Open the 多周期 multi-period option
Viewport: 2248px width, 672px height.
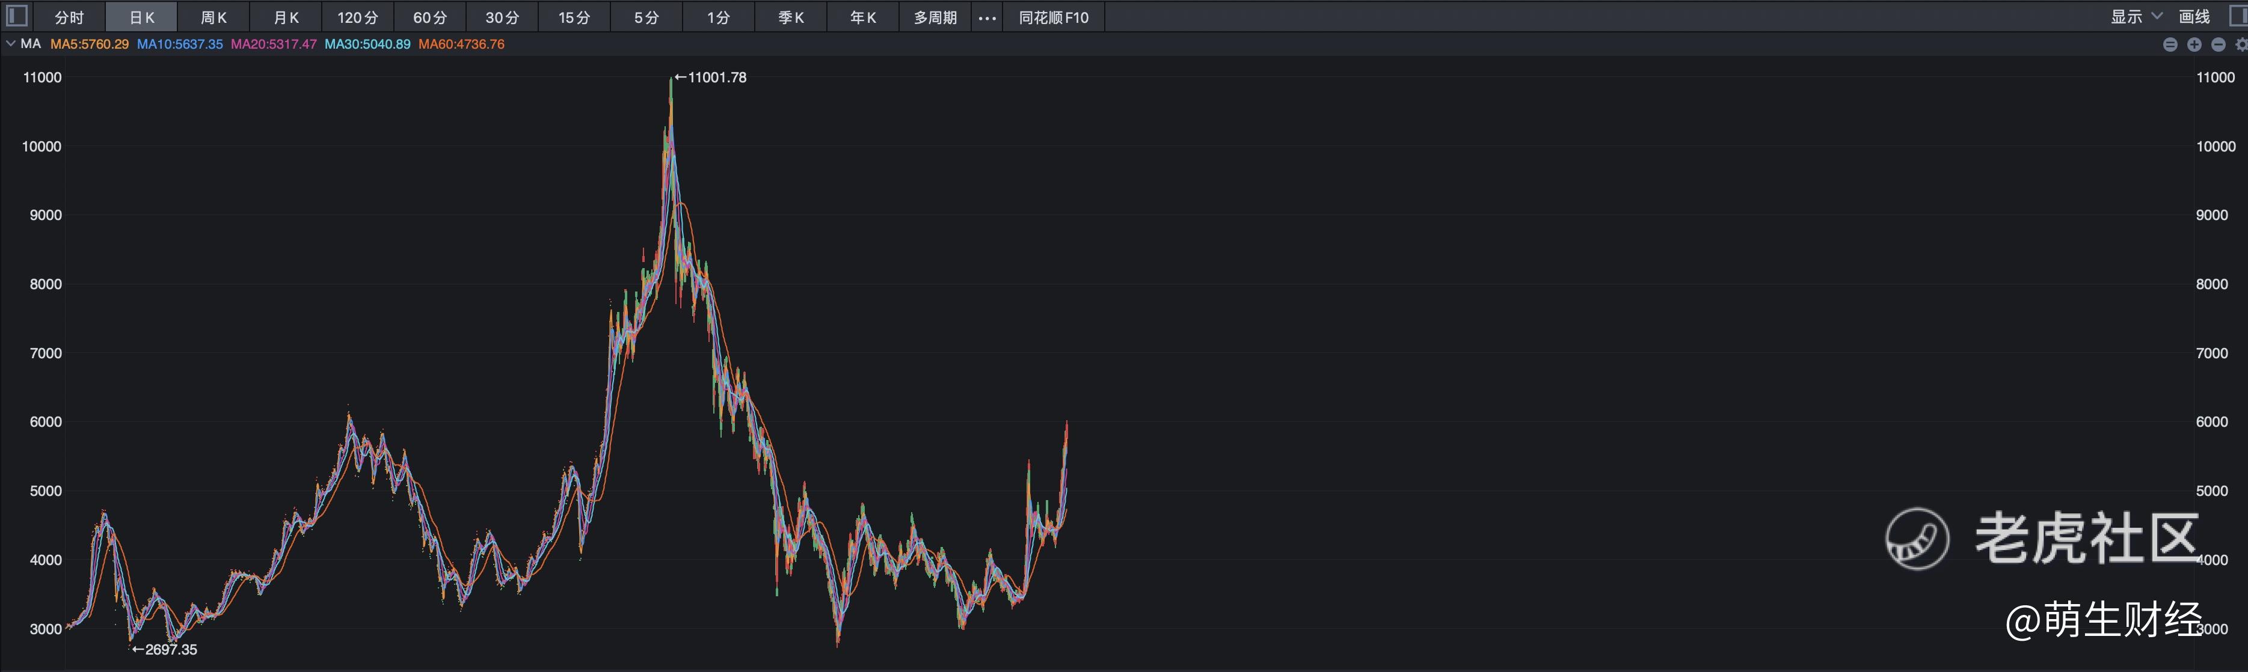[935, 17]
